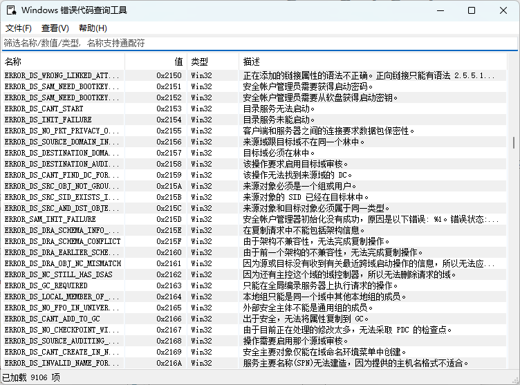The image size is (520, 385).
Task: Click description 来源域跟目标域不在同一个林中
Action: pos(304,142)
